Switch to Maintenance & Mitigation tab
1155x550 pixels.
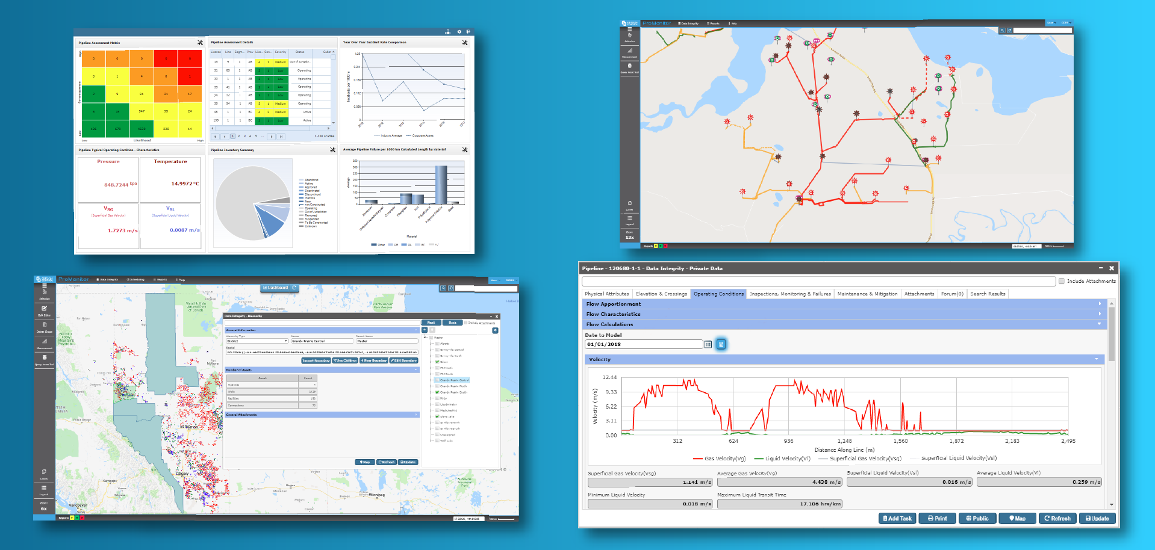click(867, 294)
